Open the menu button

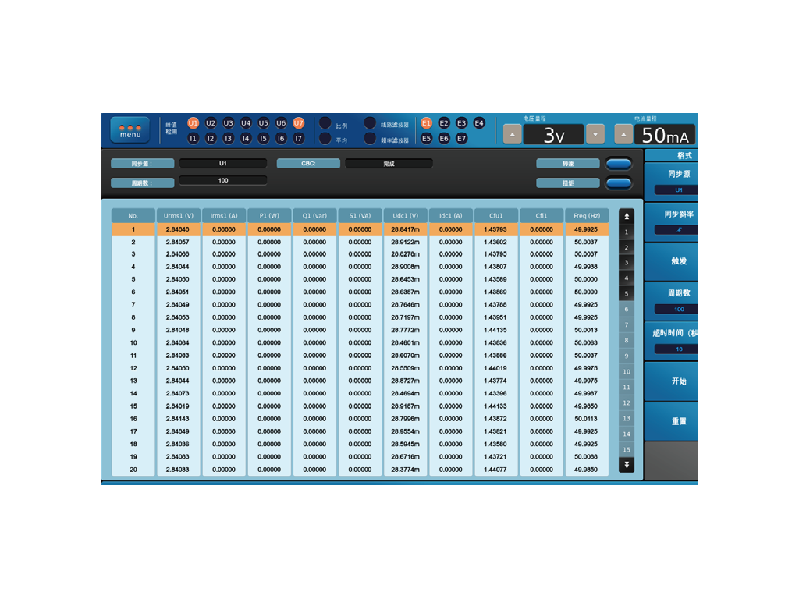click(x=130, y=130)
